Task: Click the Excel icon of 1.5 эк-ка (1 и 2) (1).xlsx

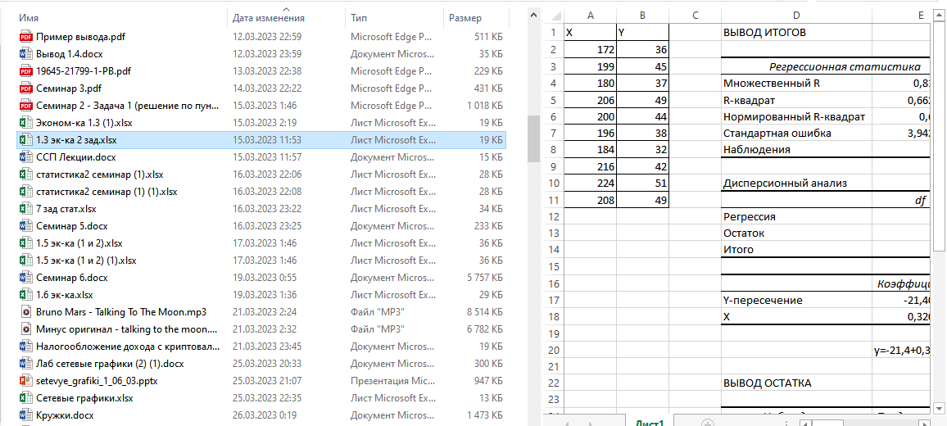Action: [25, 261]
